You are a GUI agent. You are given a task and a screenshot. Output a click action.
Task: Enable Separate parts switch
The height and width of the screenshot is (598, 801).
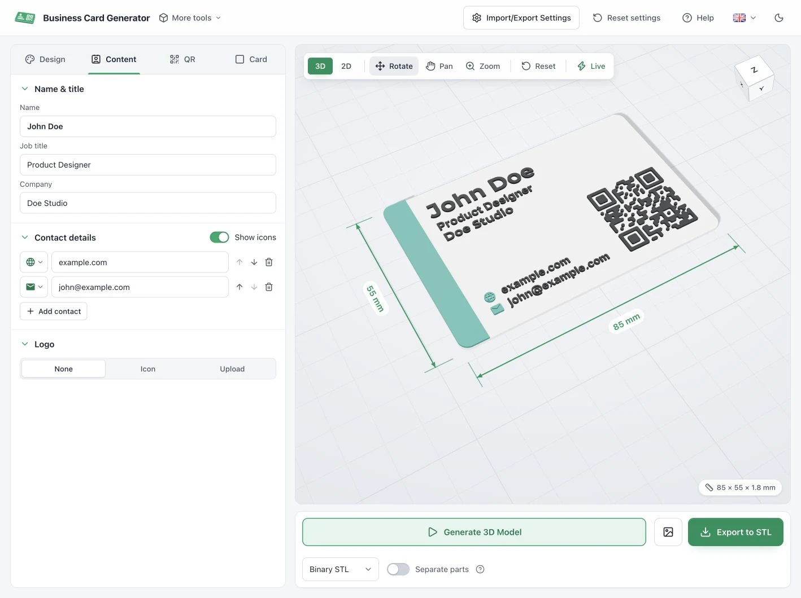[x=398, y=569]
